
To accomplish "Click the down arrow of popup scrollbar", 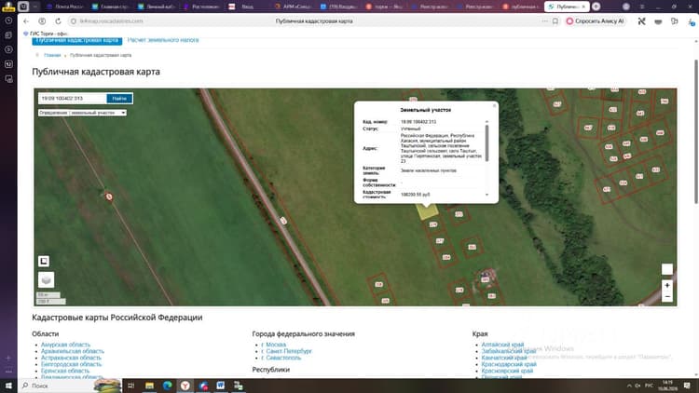I will point(487,195).
